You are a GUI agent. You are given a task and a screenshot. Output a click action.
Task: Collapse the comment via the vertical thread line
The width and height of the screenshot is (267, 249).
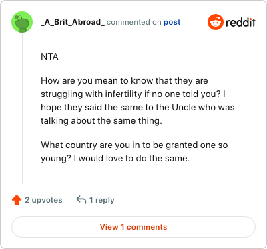point(22,108)
